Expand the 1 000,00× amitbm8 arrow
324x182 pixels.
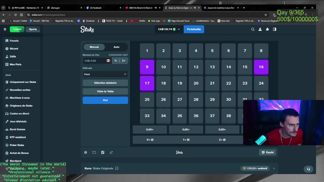(274, 168)
